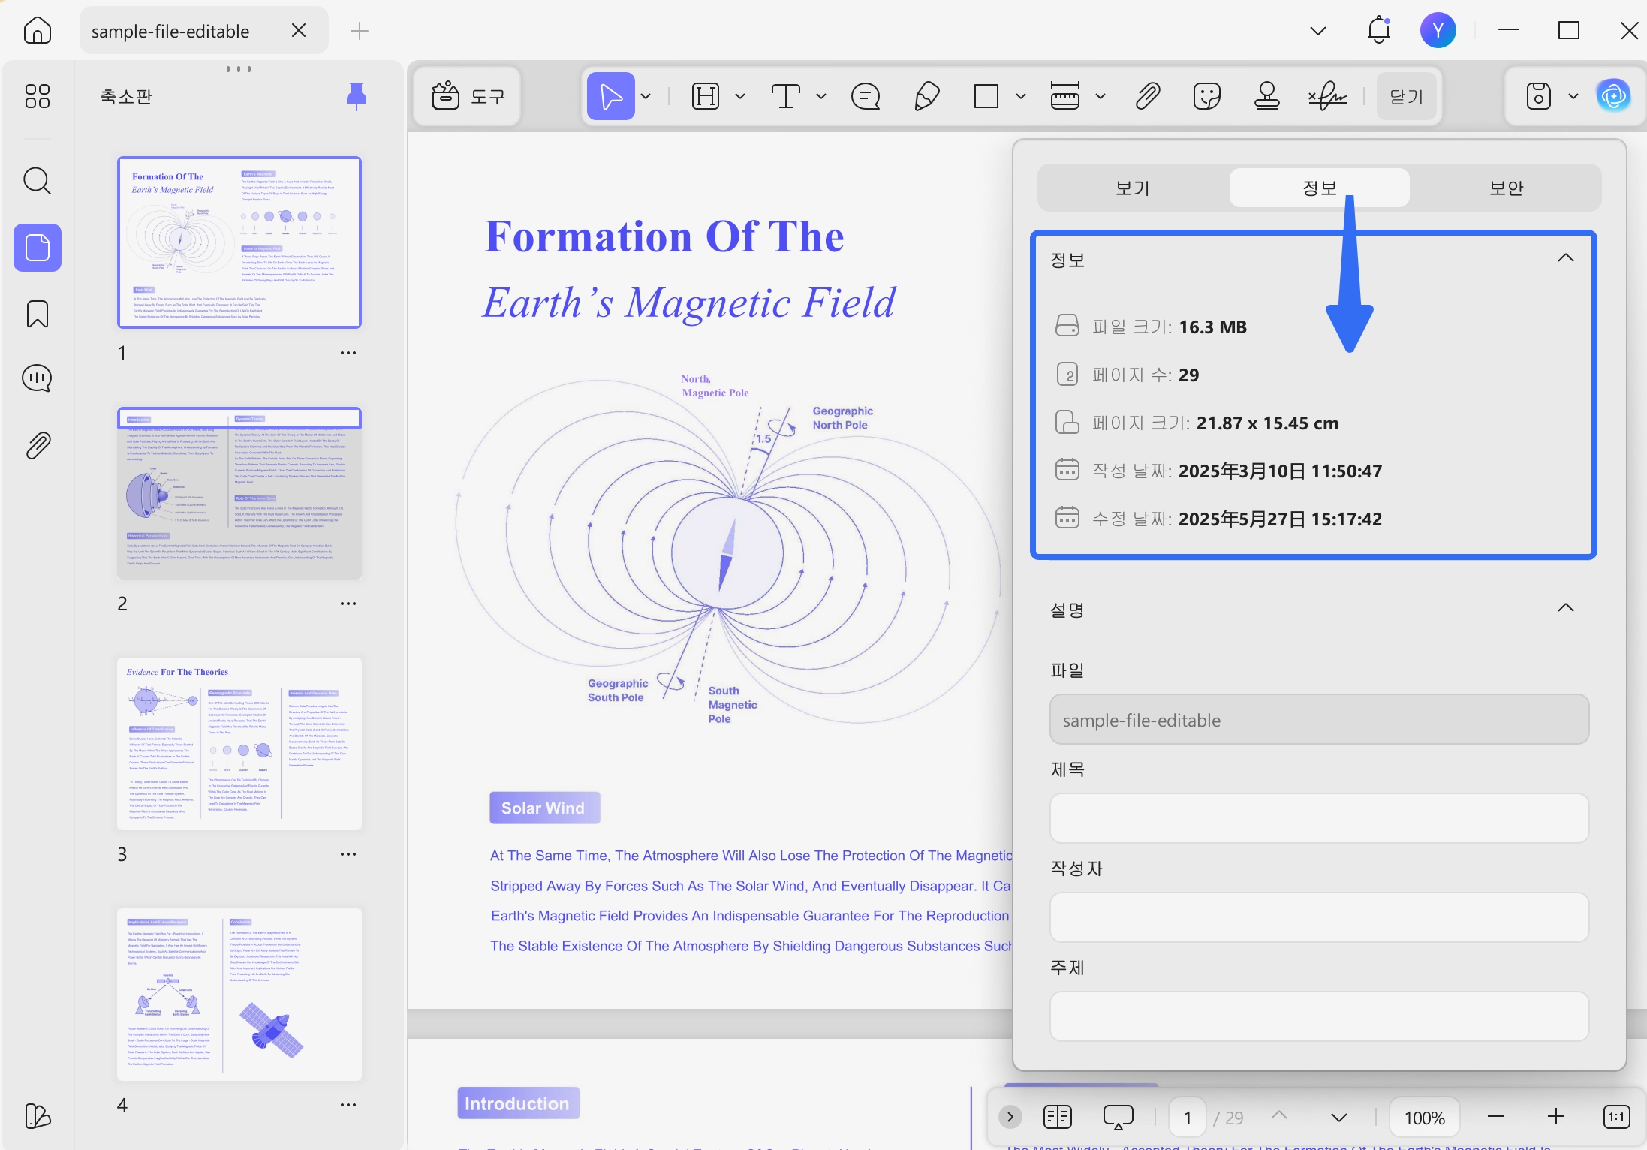Select the page thumbnails panel icon
The width and height of the screenshot is (1647, 1150).
[38, 248]
